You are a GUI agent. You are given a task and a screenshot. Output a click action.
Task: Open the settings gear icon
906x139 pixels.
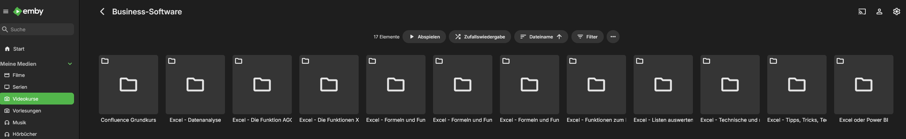click(x=896, y=11)
